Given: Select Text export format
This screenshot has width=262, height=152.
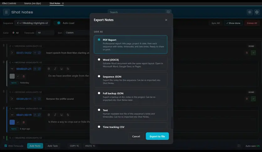Looking at the screenshot, I should click(130, 113).
